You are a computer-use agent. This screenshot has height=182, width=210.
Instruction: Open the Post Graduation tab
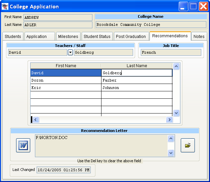pyautogui.click(x=131, y=37)
